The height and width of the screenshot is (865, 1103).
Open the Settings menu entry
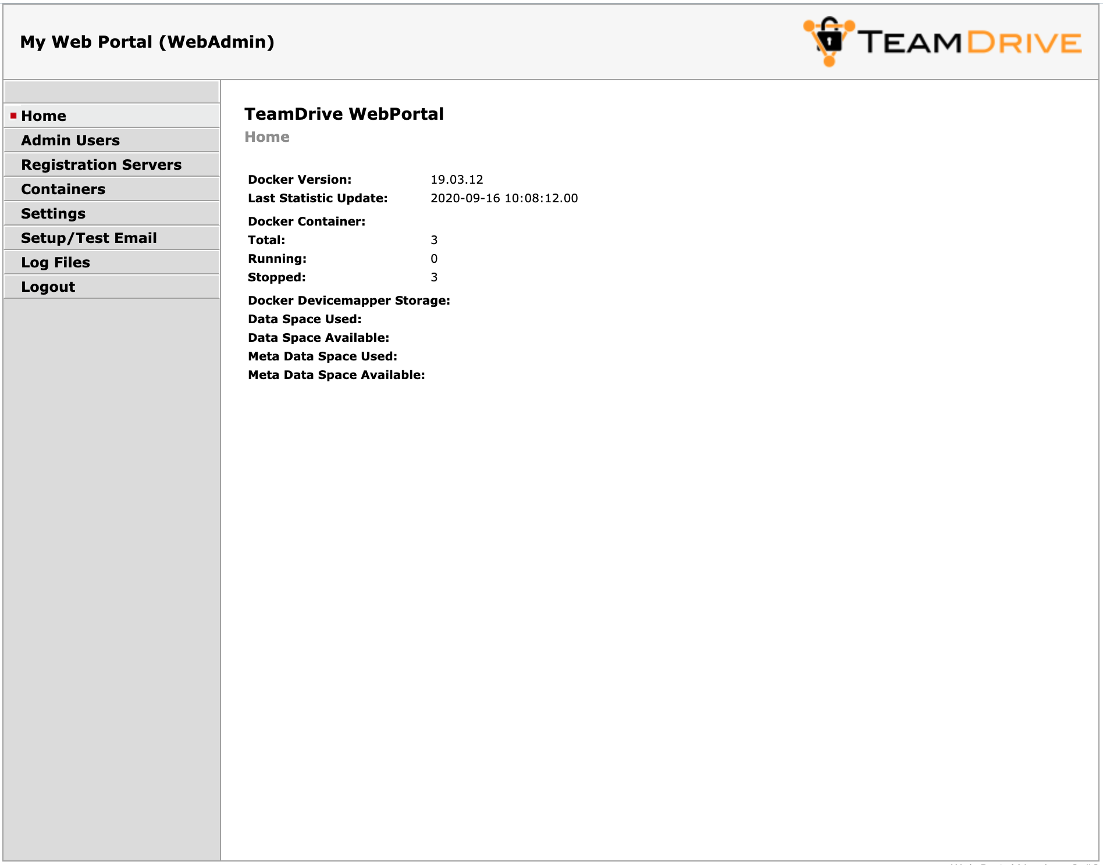[53, 213]
